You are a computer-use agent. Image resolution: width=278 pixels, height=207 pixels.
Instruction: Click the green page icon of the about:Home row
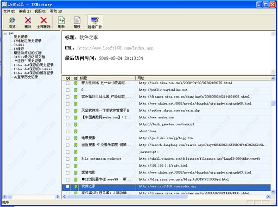76,131
